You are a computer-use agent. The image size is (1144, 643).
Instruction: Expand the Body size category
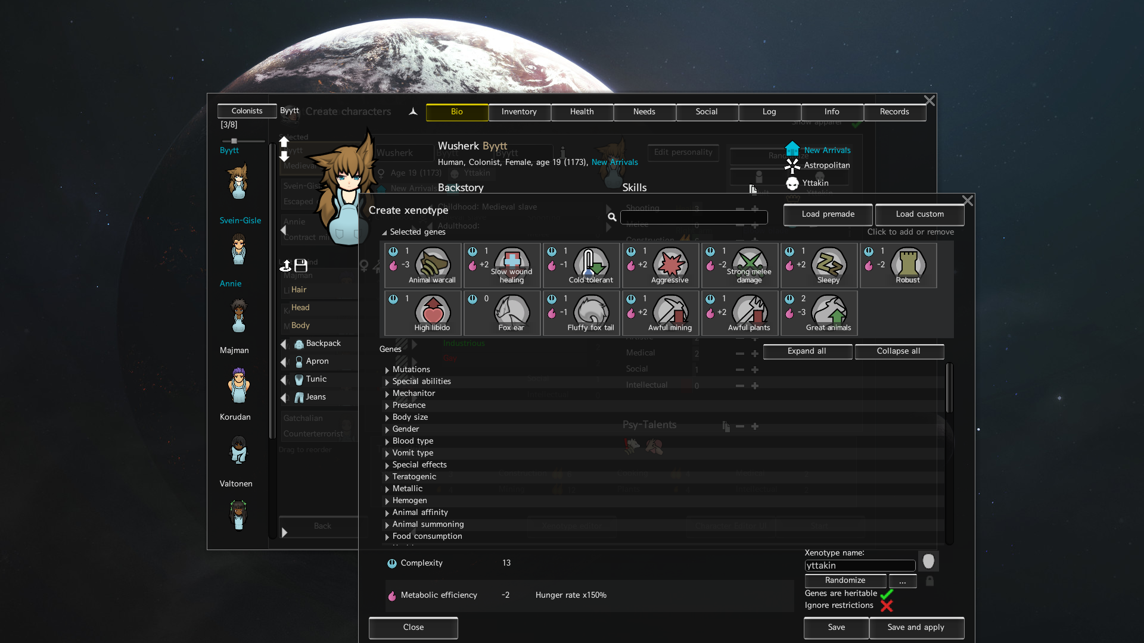(x=387, y=418)
